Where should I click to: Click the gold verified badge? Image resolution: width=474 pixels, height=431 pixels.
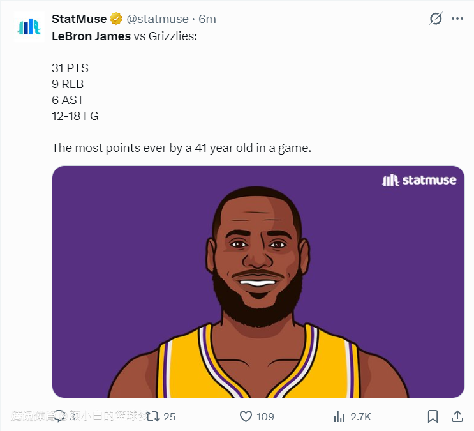(116, 19)
